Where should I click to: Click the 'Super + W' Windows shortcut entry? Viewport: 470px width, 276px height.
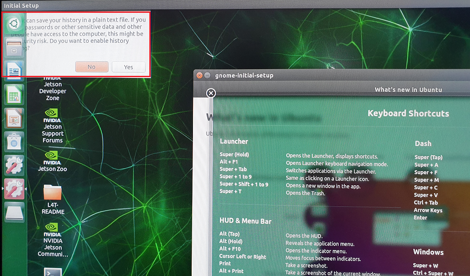pyautogui.click(x=426, y=265)
